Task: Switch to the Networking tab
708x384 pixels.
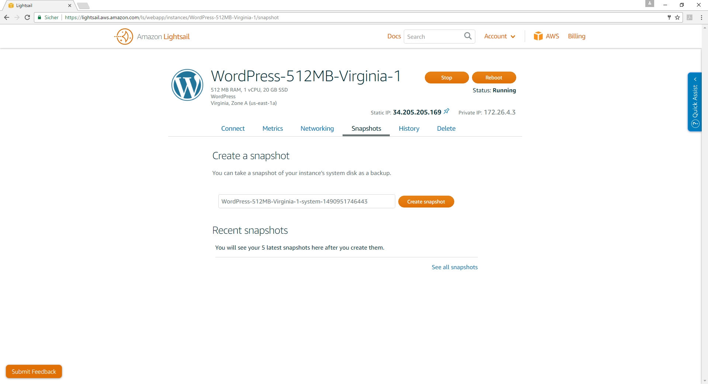Action: (317, 128)
